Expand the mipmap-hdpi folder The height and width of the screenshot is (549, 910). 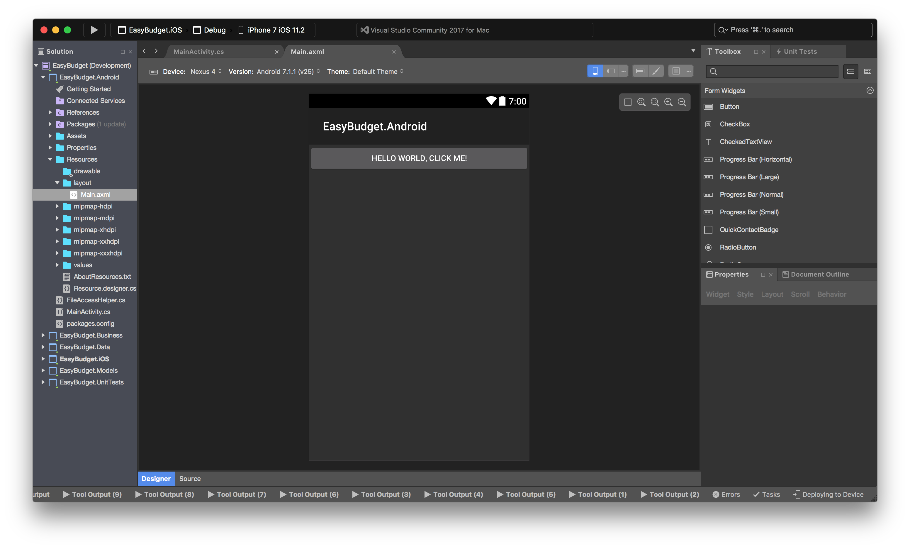pyautogui.click(x=57, y=206)
